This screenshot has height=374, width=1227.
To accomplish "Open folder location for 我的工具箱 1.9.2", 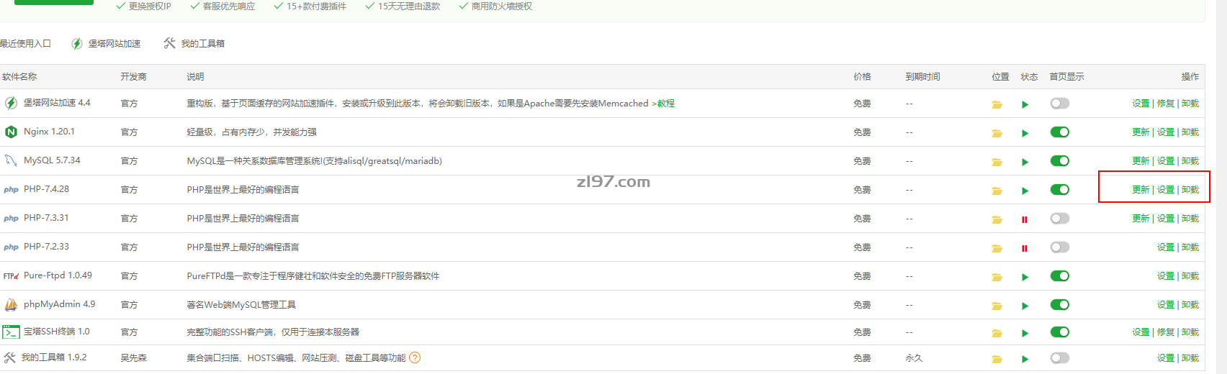I will click(997, 359).
